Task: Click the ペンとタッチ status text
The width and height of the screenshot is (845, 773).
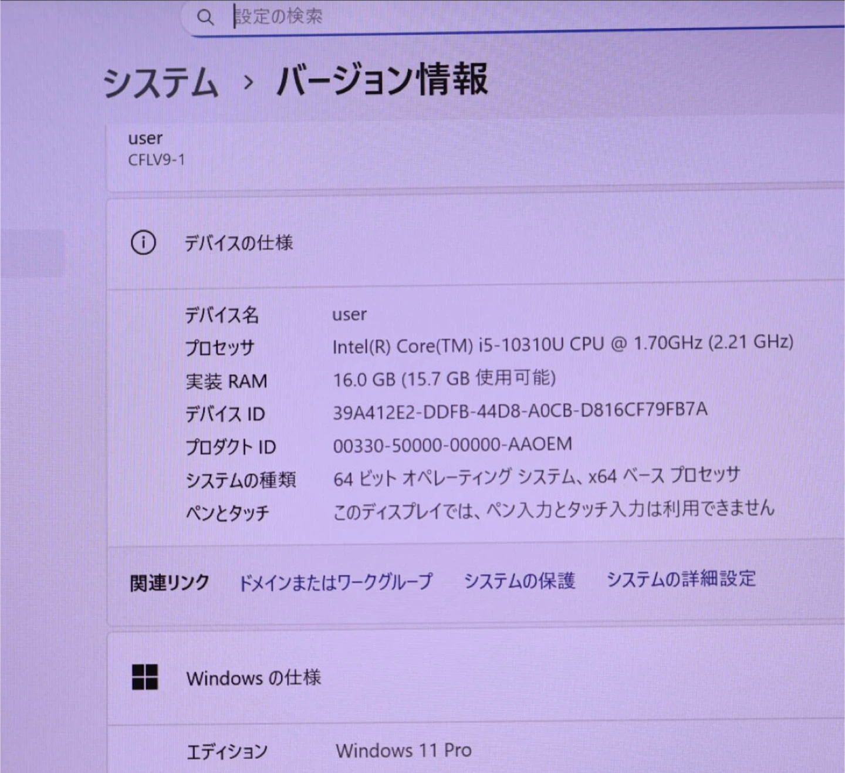Action: pos(553,509)
